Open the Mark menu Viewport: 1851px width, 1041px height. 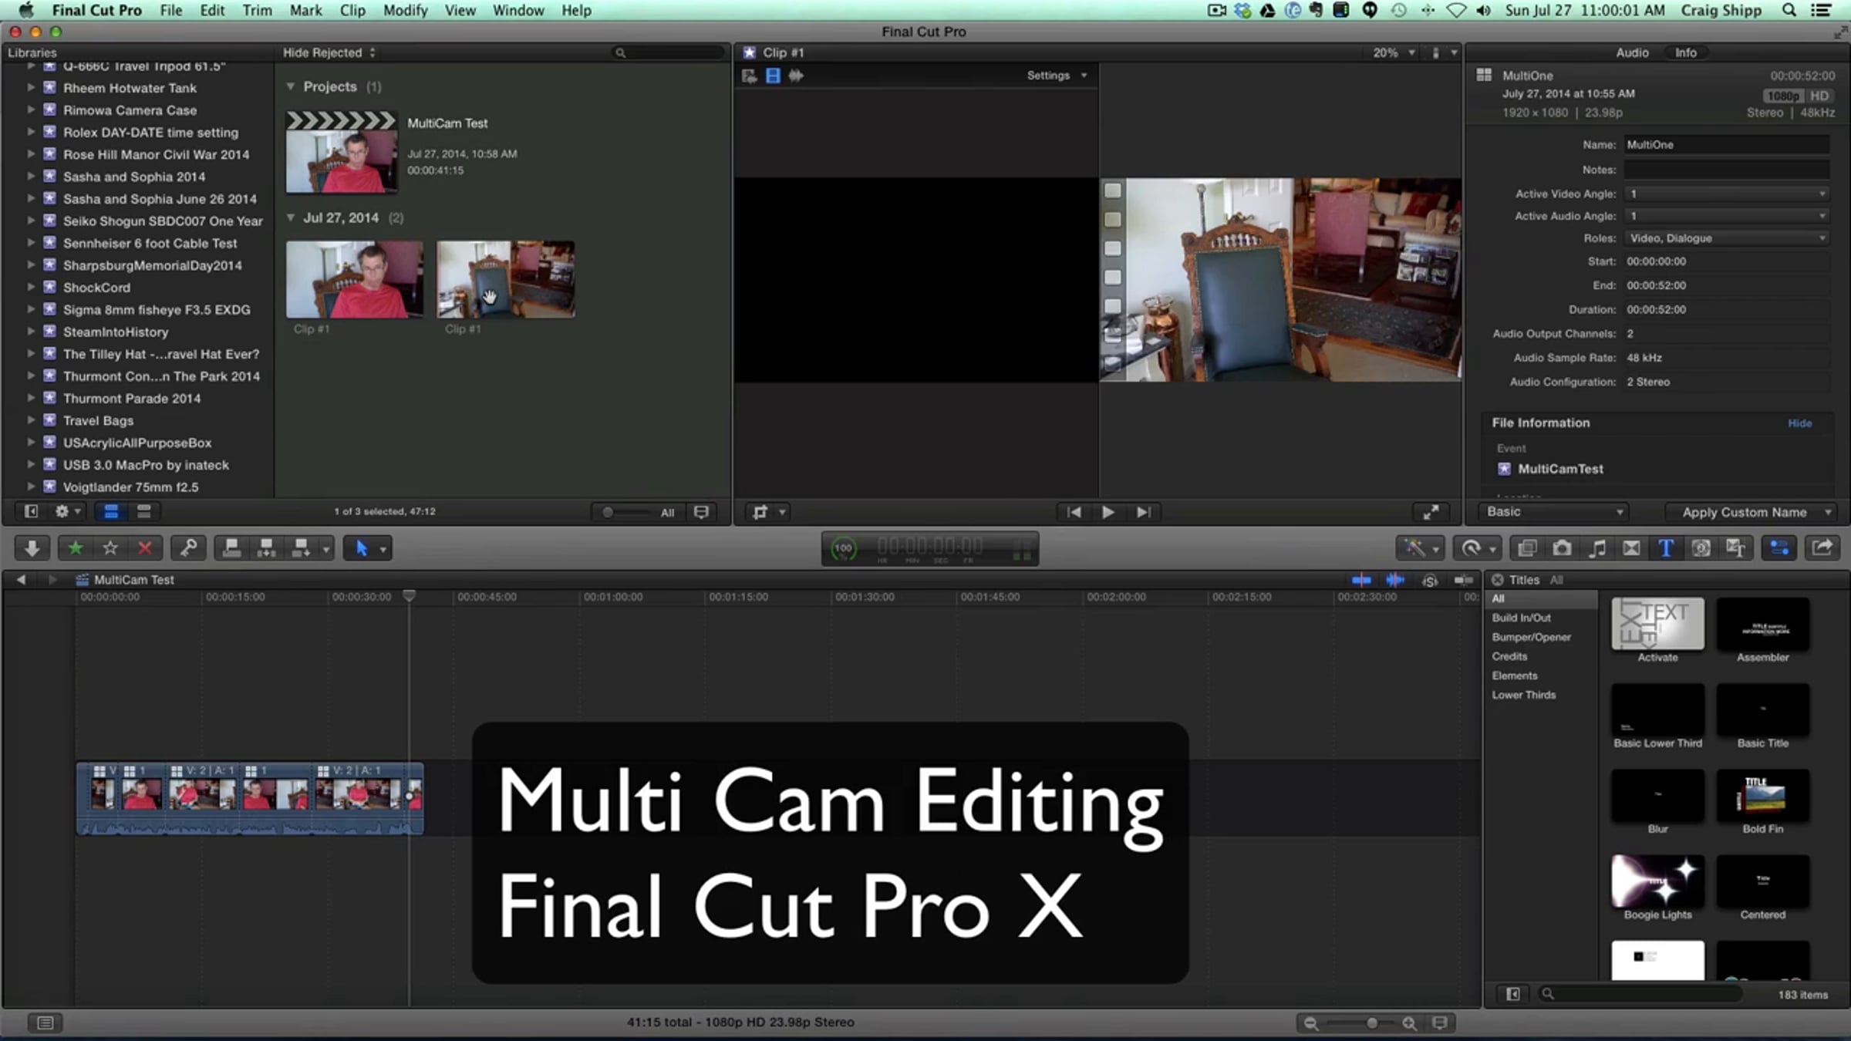[x=305, y=10]
